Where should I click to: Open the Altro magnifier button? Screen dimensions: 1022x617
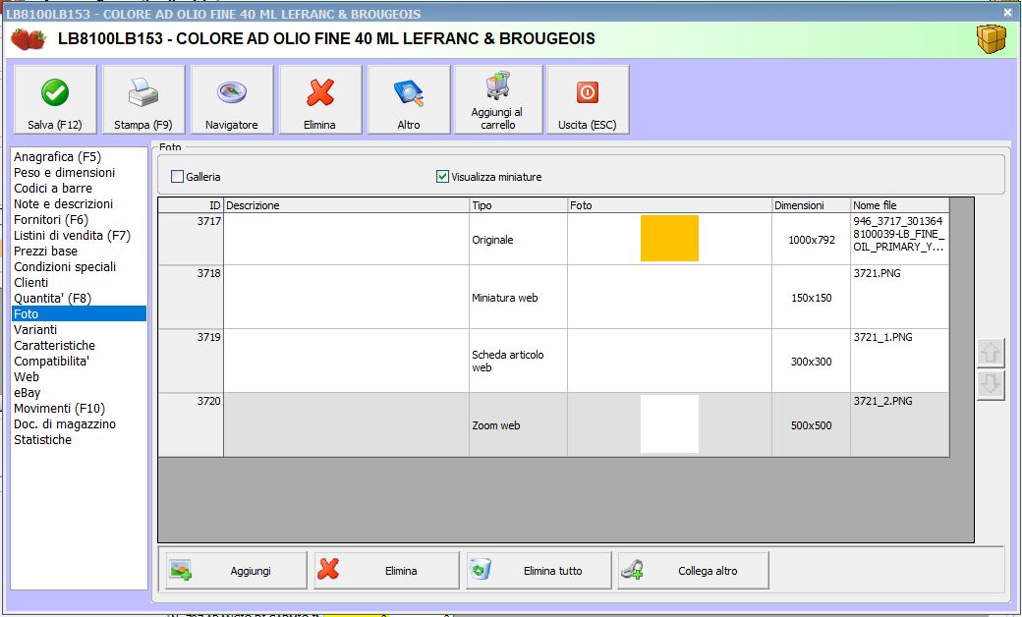click(x=409, y=99)
